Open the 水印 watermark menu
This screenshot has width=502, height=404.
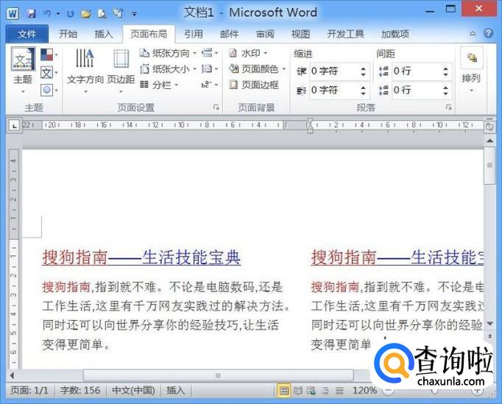[x=249, y=53]
